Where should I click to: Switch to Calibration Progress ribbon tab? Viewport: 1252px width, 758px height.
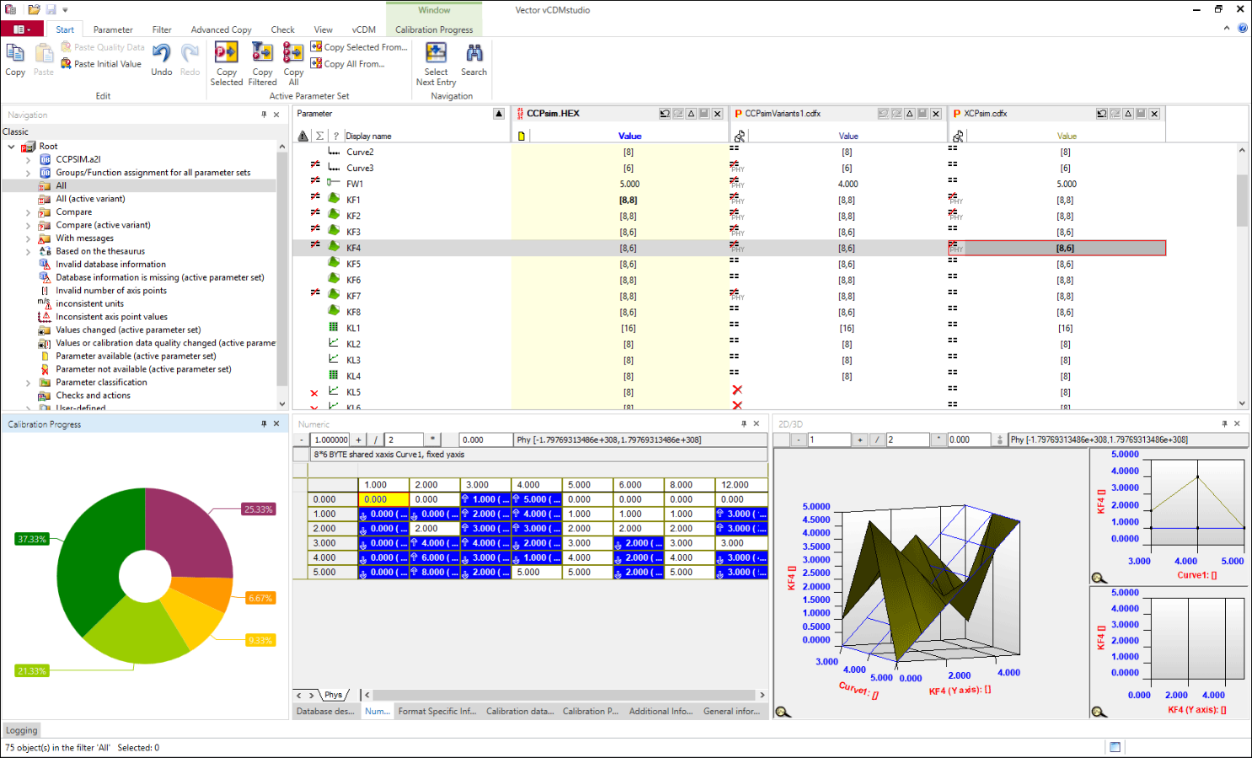point(434,29)
